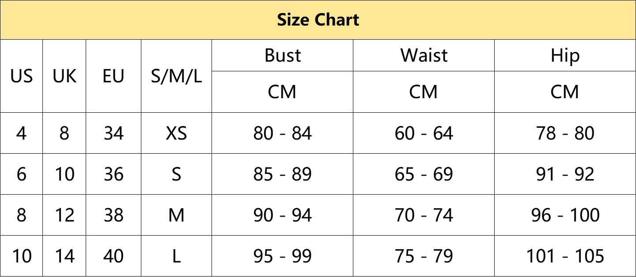
Task: Click the Hip column header
Action: (x=565, y=56)
